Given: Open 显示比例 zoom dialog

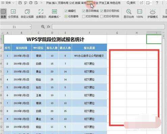Looking at the screenshot, I should 129,14.
